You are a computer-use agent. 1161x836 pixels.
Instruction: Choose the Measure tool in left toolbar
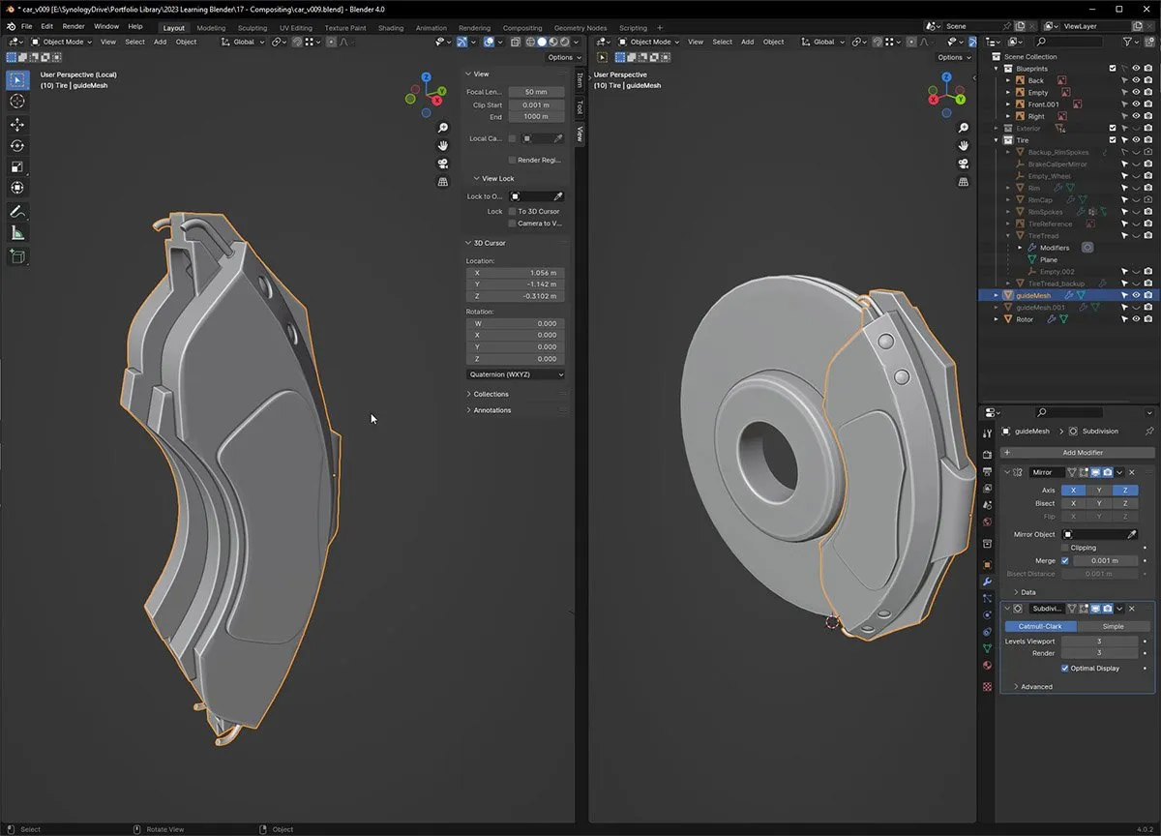point(17,233)
